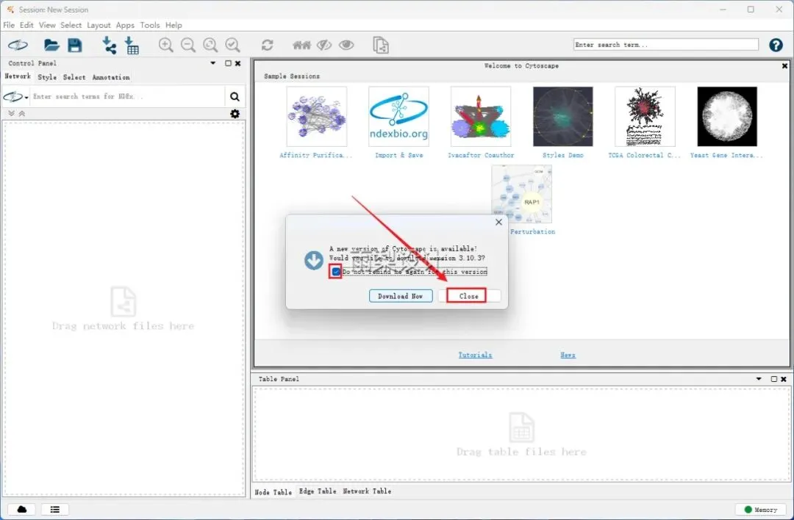Viewport: 794px width, 520px height.
Task: Open ndexbio.org Import & Save sample
Action: 398,116
